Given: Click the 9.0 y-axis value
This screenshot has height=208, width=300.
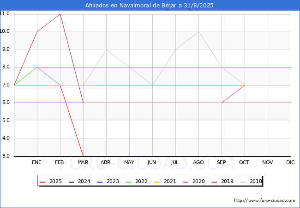Looking at the screenshot, I should click(6, 49).
